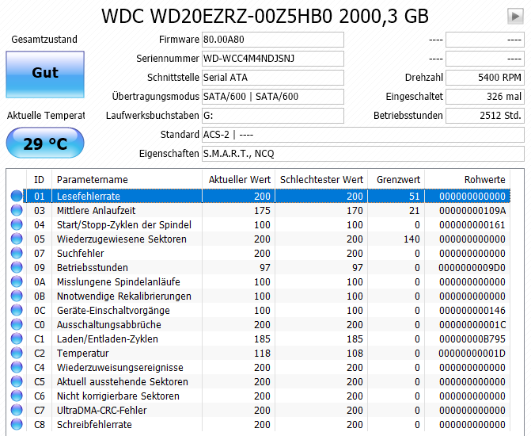Image resolution: width=531 pixels, height=436 pixels.
Task: Click the Aktueller Wert column header
Action: (x=239, y=179)
